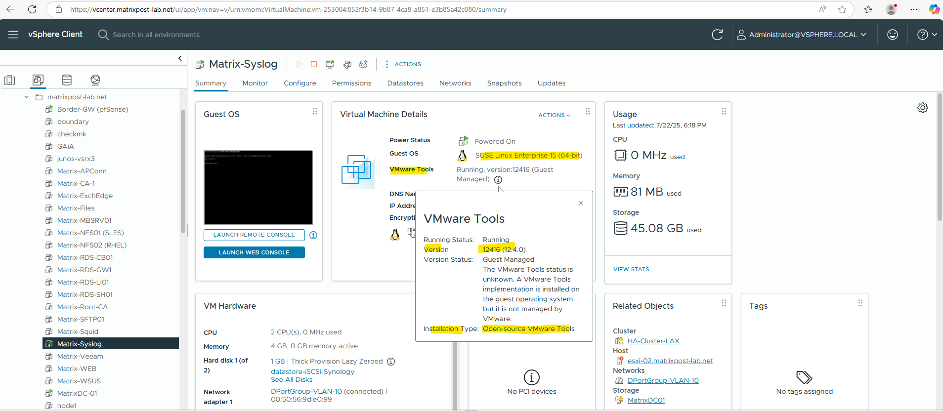Collapse matrixpost-lab.net folder

click(27, 97)
